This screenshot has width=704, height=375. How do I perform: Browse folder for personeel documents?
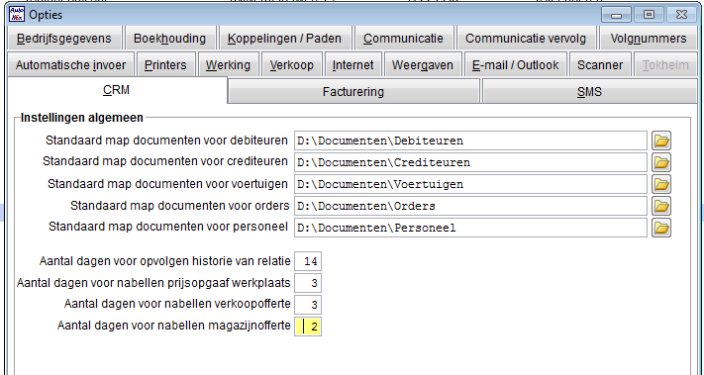point(660,228)
